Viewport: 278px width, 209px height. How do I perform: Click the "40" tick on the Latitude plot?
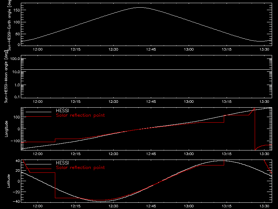point(18,161)
